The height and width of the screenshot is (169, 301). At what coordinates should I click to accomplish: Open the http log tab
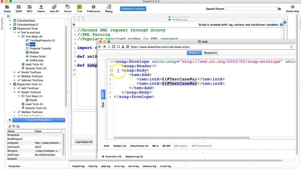coord(93,166)
